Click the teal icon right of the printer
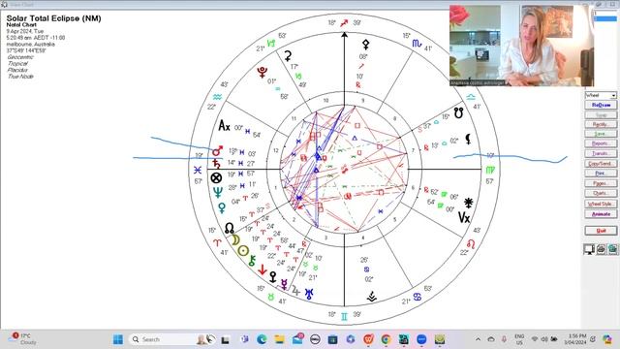620x349 pixels. tap(612, 249)
